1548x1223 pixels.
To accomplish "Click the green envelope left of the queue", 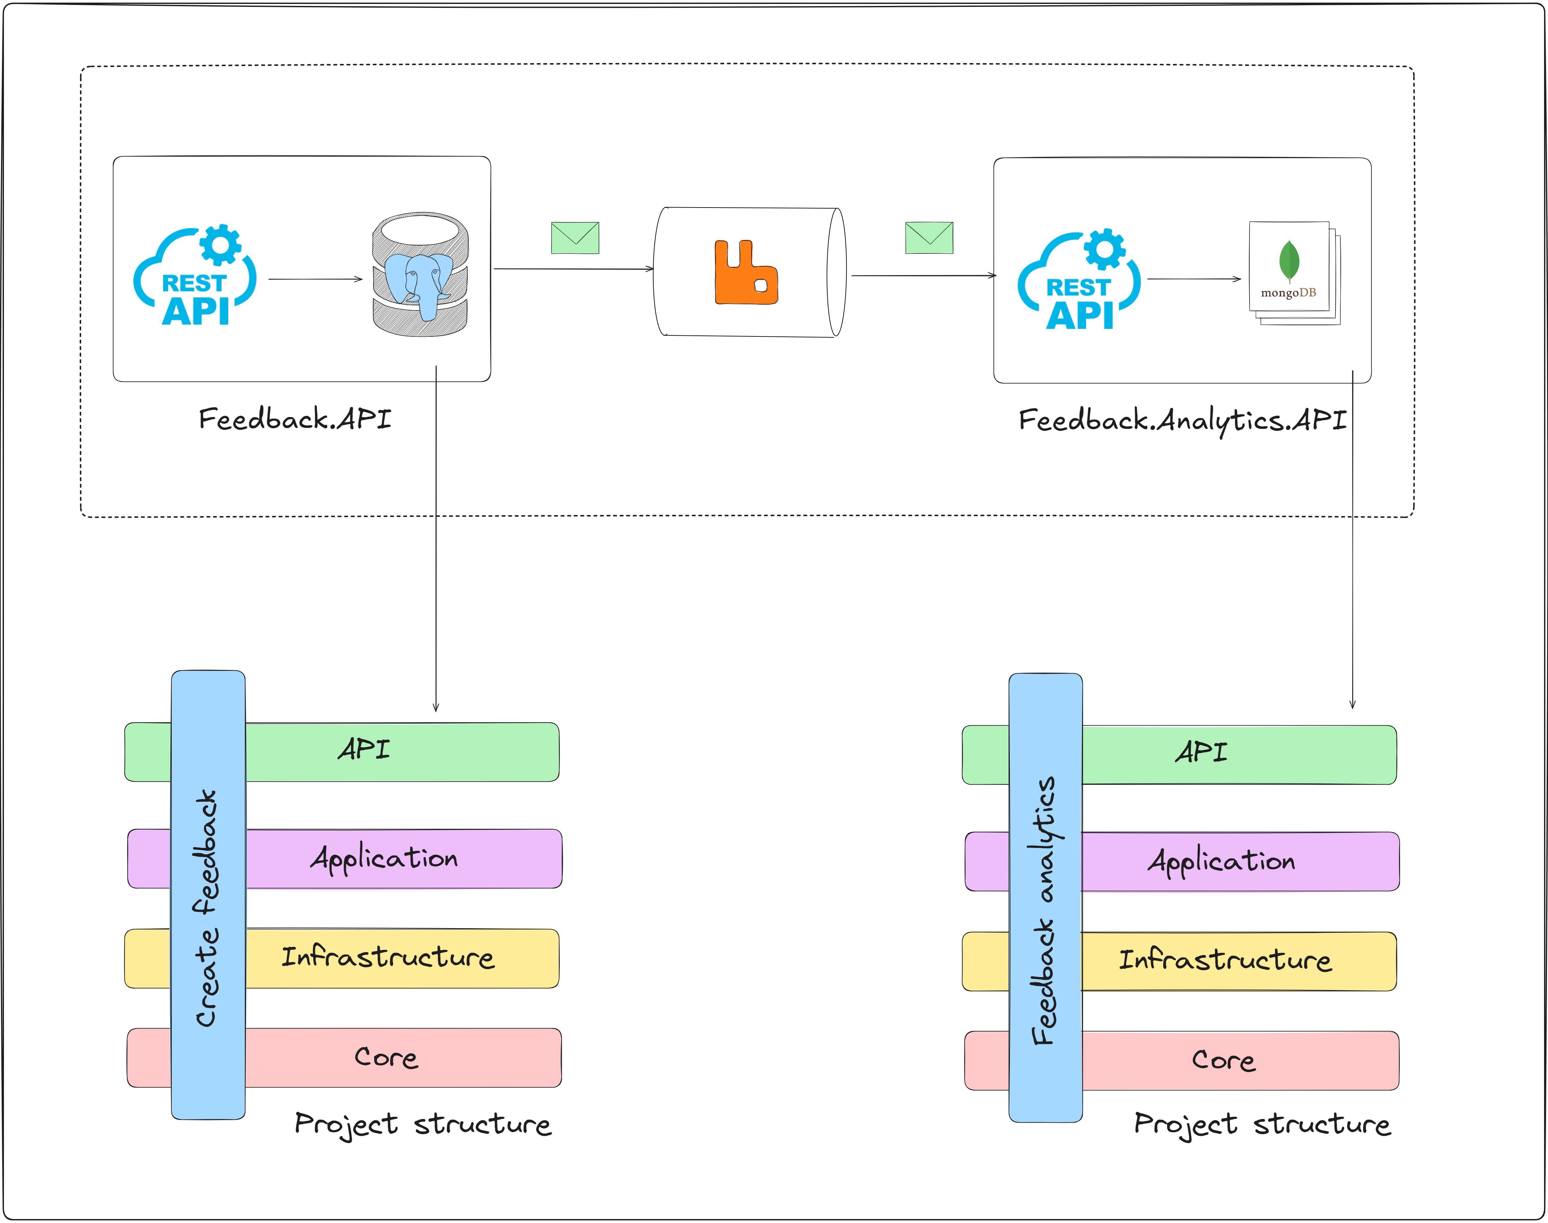I will (x=575, y=238).
